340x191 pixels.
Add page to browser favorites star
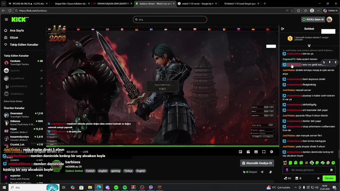(x=292, y=11)
